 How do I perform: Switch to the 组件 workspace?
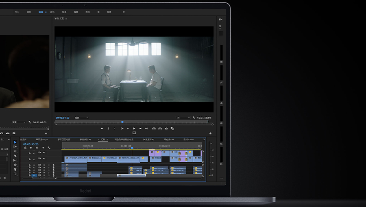(29, 12)
